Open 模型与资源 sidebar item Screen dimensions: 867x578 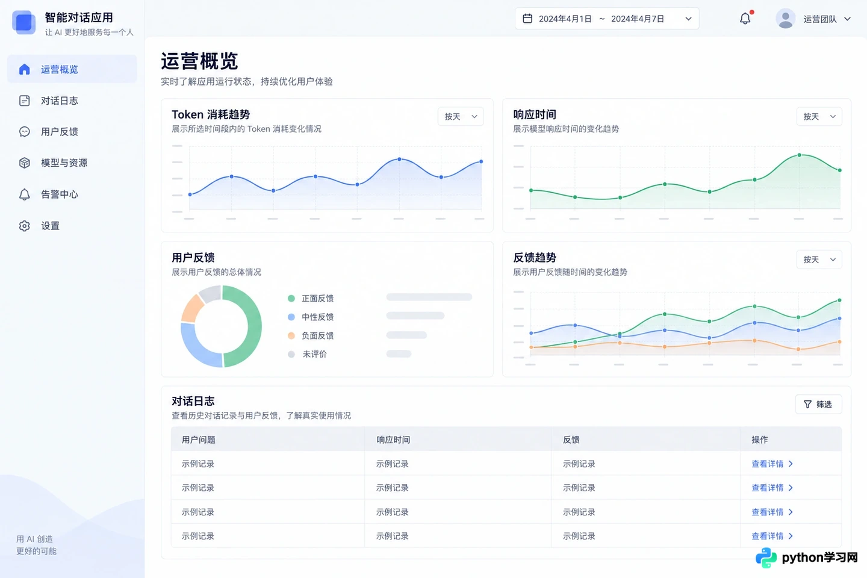point(72,163)
